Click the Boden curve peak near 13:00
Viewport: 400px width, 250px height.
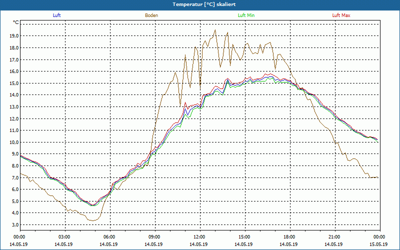pyautogui.click(x=215, y=30)
